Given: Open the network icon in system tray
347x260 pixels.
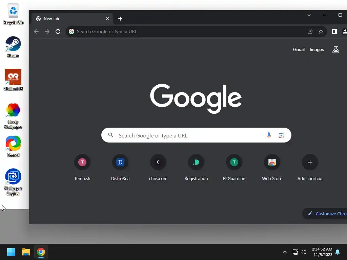Looking at the screenshot, I should pyautogui.click(x=295, y=252).
